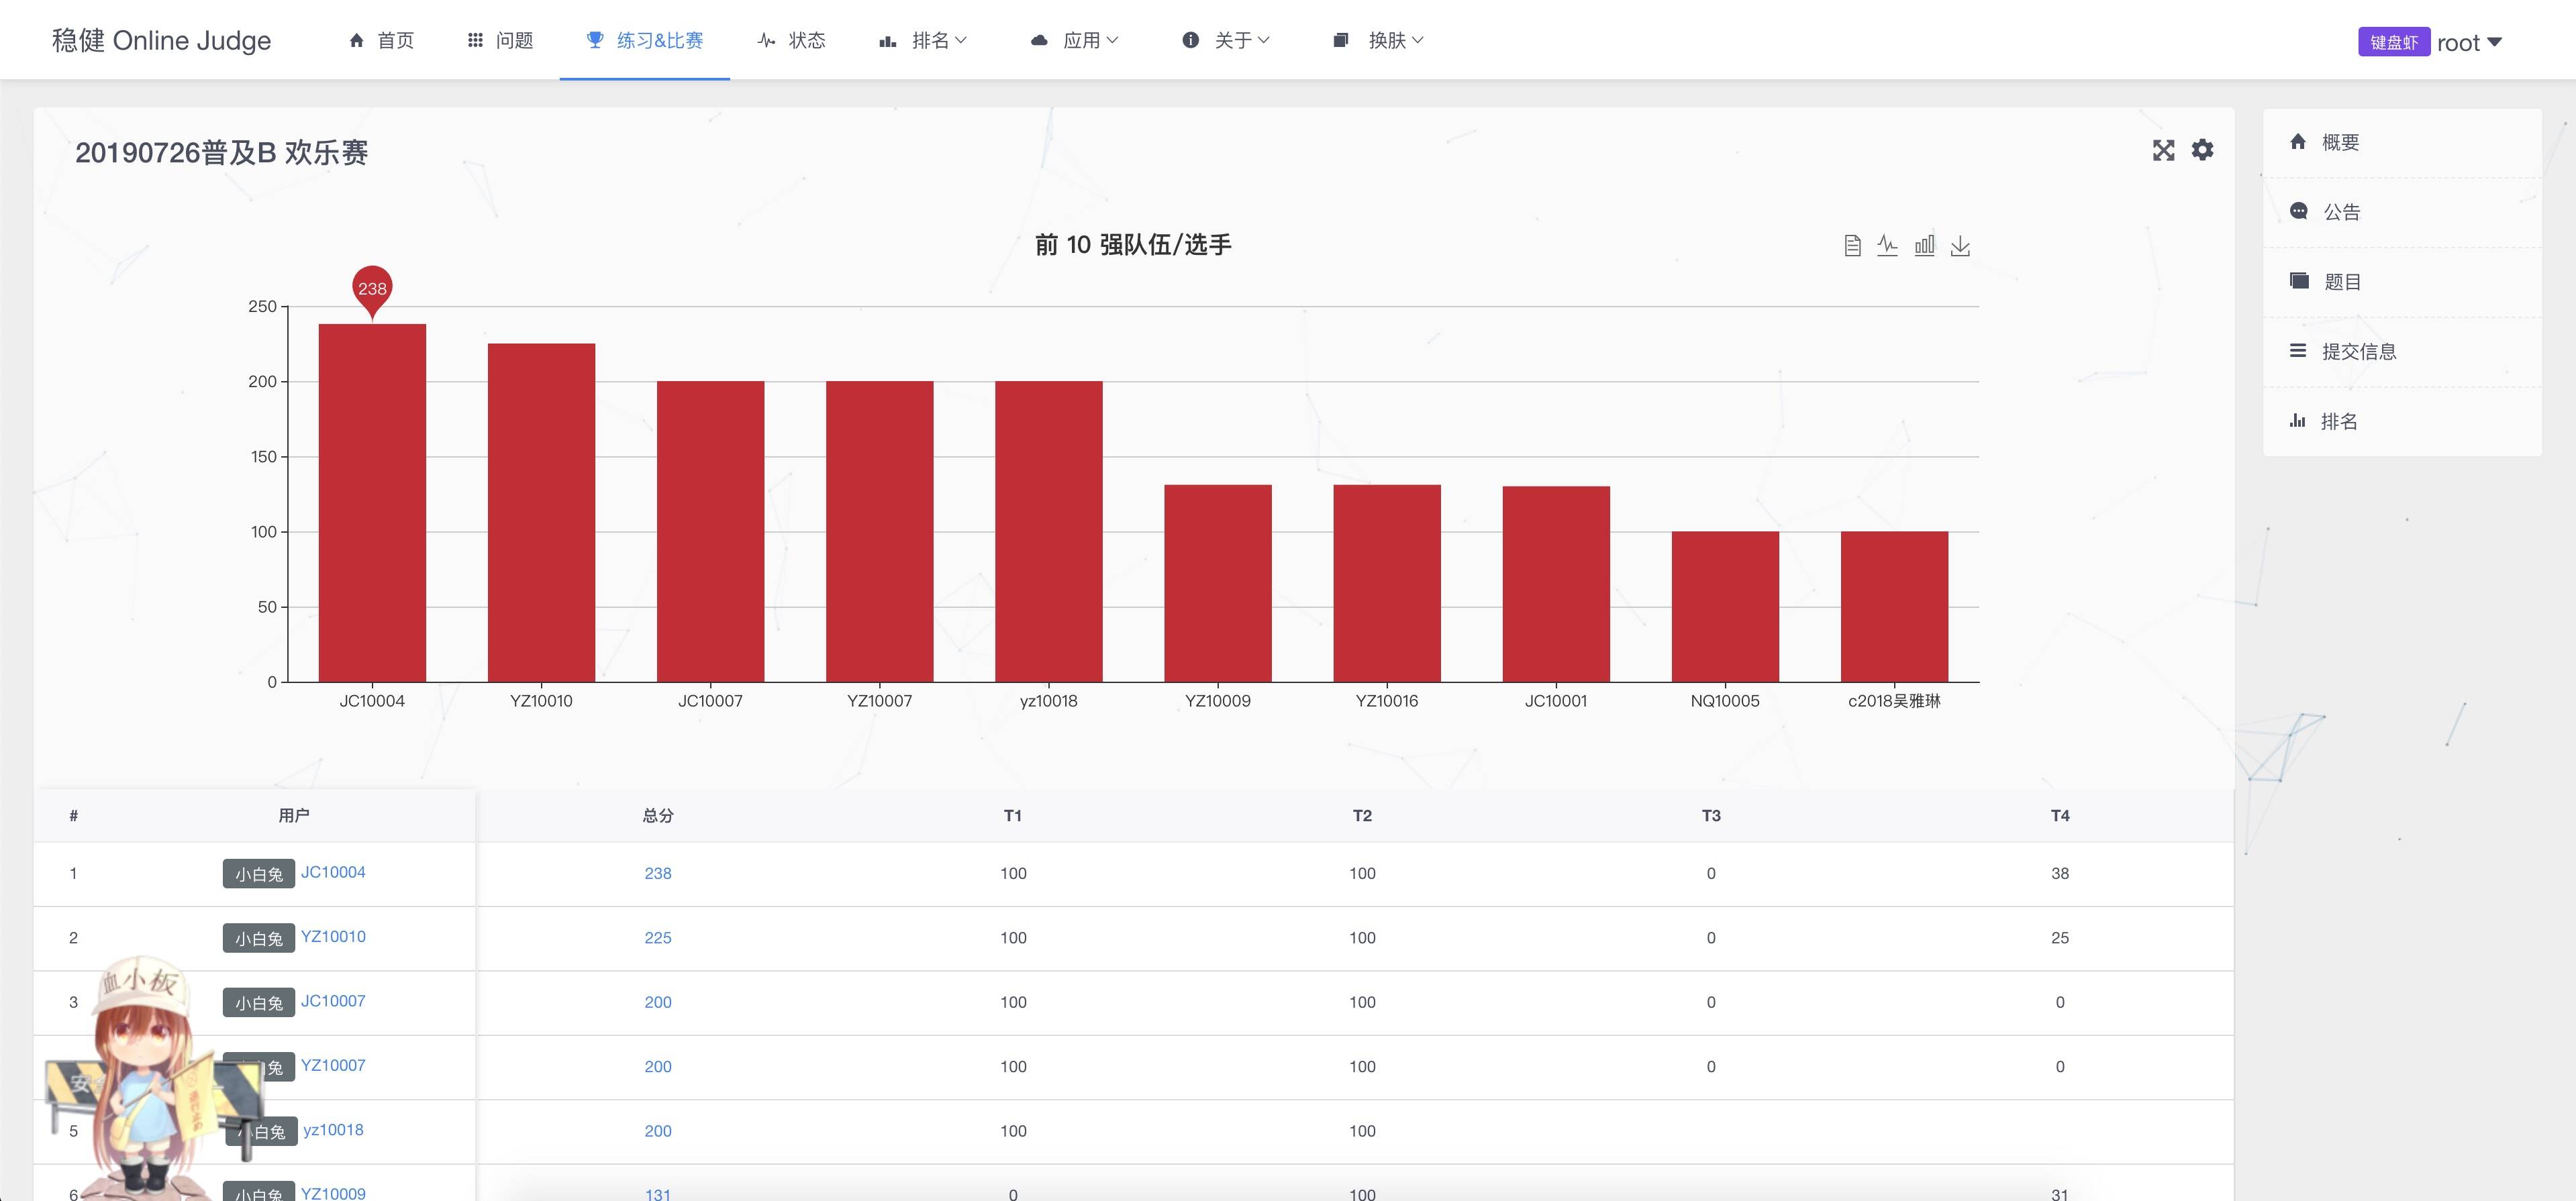Viewport: 2576px width, 1201px height.
Task: Switch chart to bar view
Action: 1924,246
